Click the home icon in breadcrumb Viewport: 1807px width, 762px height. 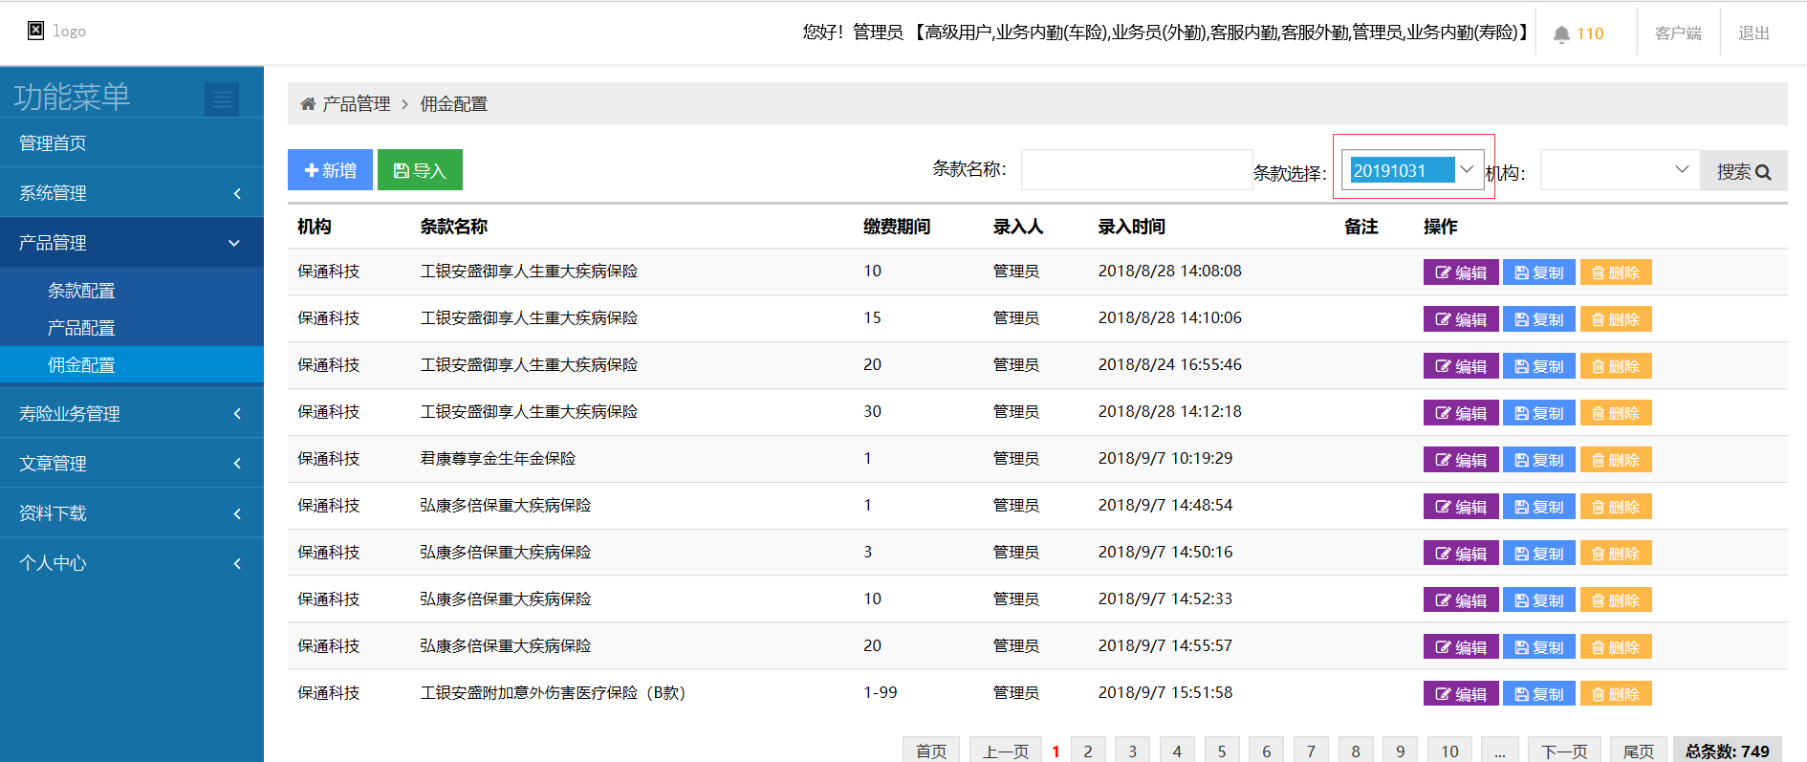tap(308, 104)
